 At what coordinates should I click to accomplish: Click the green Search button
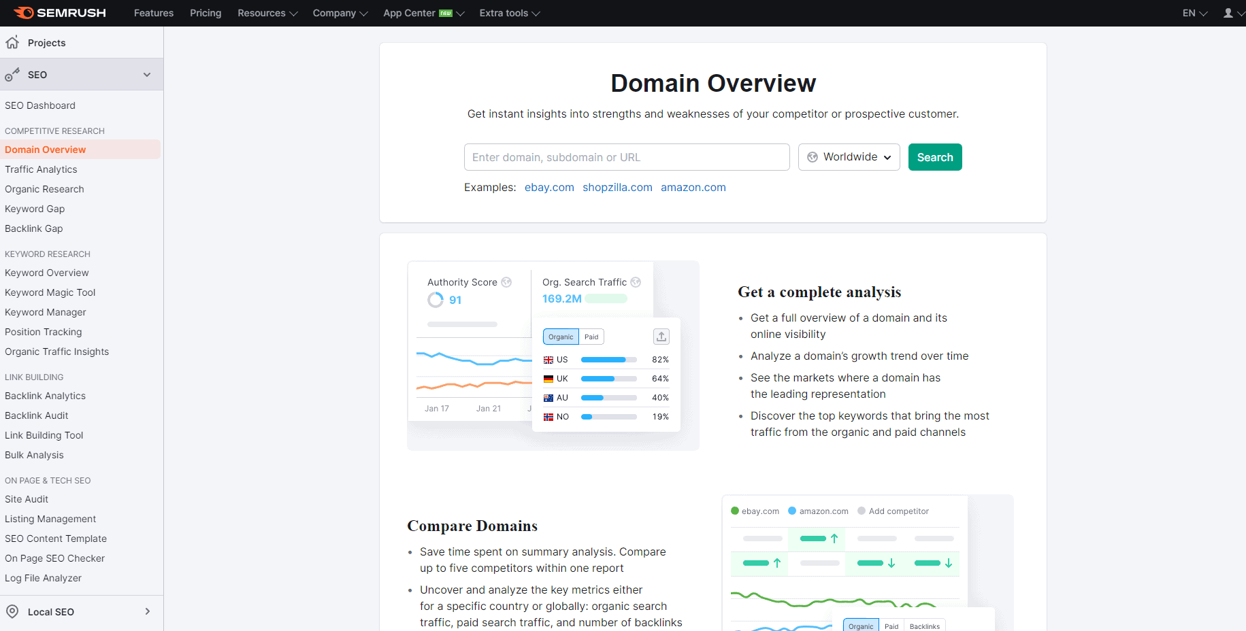click(x=934, y=157)
